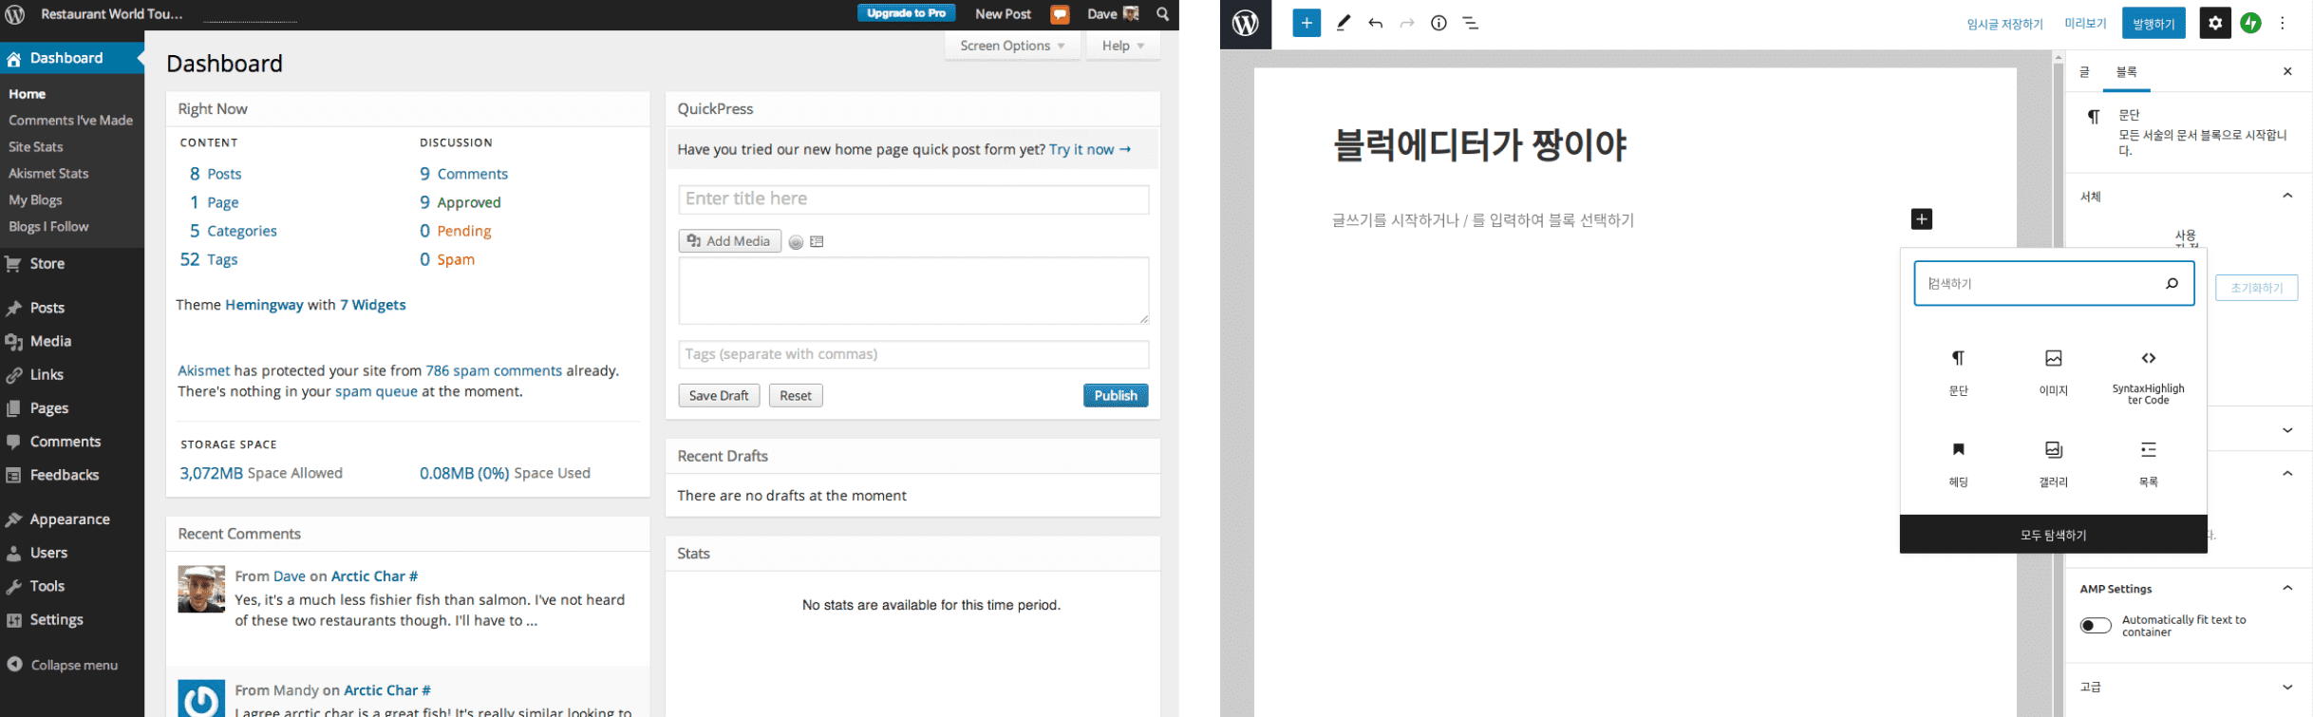Screen dimensions: 2313x717
Task: Open the Screen Options dropdown
Action: click(1011, 46)
